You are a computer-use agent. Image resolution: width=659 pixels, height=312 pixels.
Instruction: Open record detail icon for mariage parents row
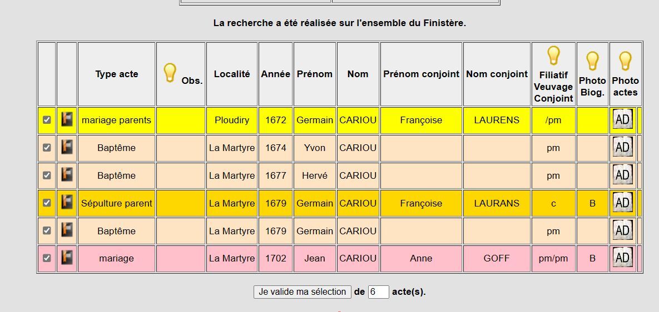(67, 120)
